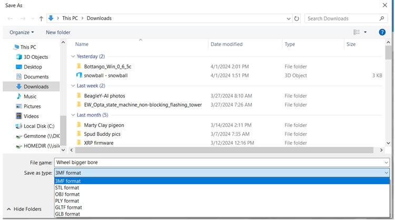Open the snowball 3D Object file
Image resolution: width=395 pixels, height=220 pixels.
(x=105, y=75)
